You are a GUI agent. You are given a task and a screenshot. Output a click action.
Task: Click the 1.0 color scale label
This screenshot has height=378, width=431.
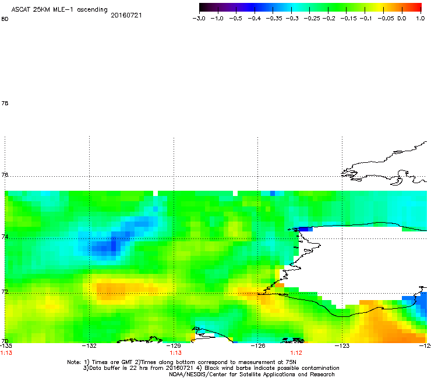point(421,19)
